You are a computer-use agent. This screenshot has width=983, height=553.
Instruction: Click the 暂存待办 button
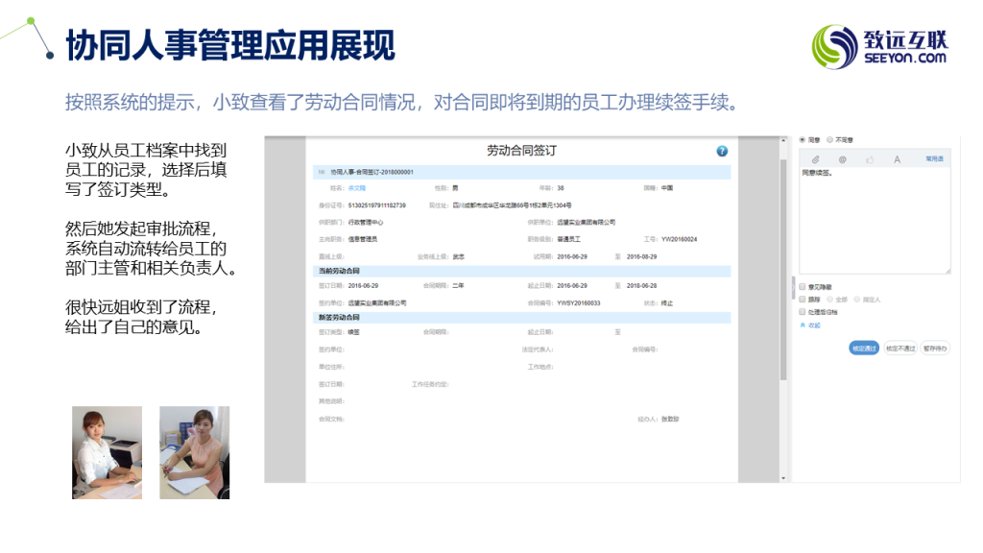934,349
